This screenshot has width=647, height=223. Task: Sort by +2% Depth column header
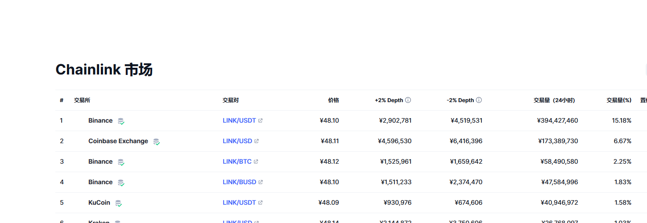point(389,100)
